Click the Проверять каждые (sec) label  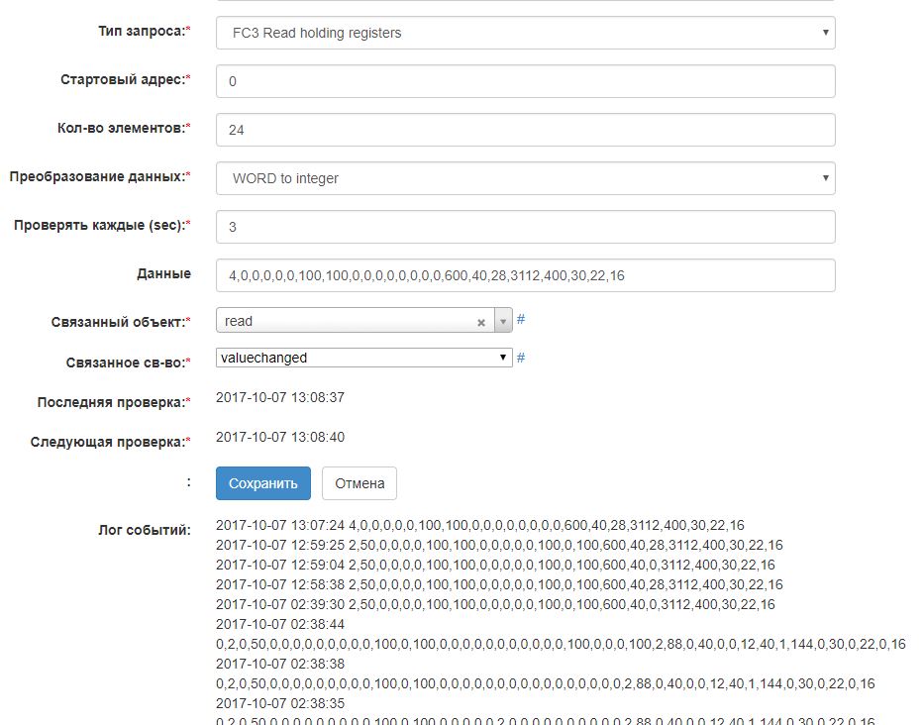click(x=103, y=225)
